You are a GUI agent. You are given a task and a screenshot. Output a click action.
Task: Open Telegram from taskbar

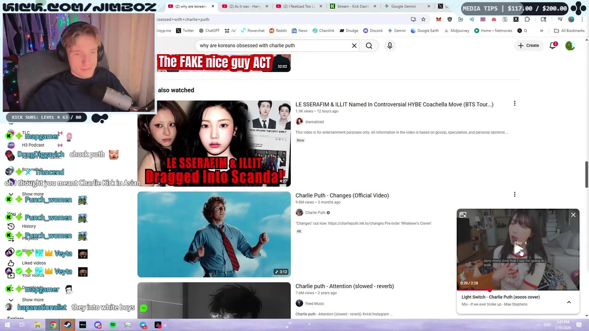tap(143, 325)
